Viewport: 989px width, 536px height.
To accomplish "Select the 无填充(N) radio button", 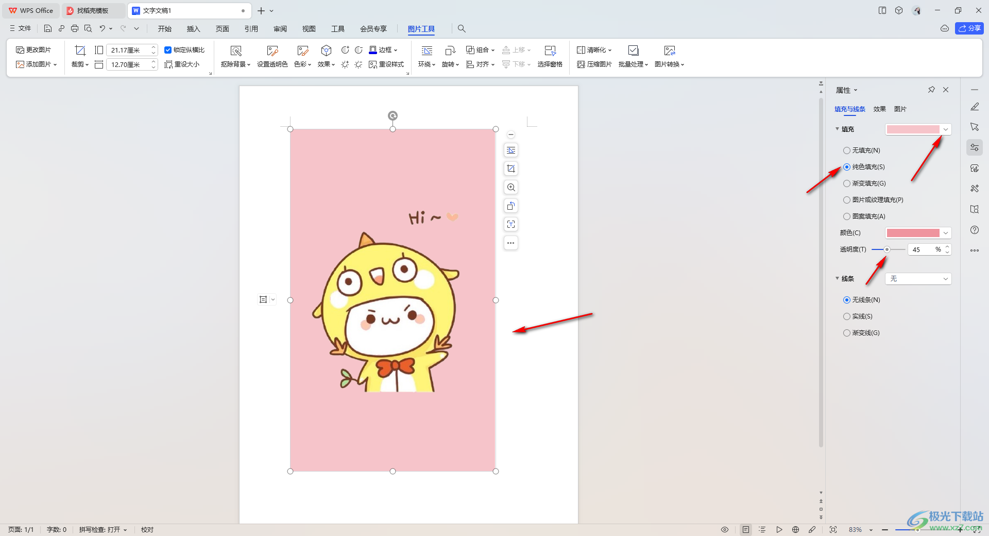I will click(x=847, y=150).
